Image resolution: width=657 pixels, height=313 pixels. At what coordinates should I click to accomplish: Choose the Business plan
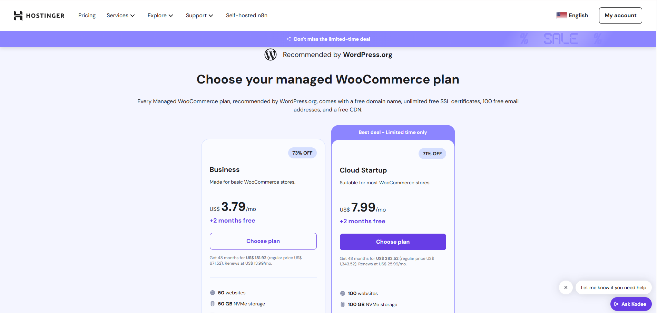click(263, 241)
